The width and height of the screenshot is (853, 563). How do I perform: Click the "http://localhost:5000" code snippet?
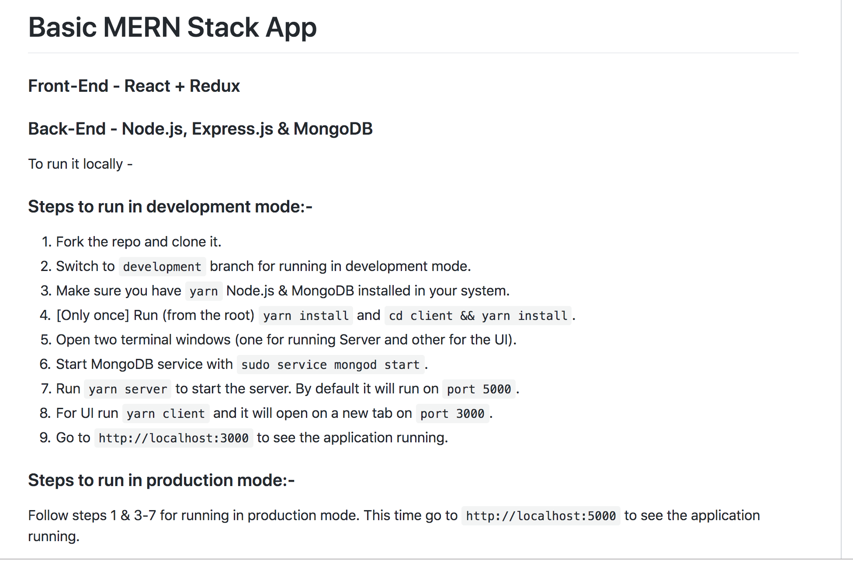[541, 516]
